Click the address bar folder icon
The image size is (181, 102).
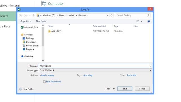38,15
